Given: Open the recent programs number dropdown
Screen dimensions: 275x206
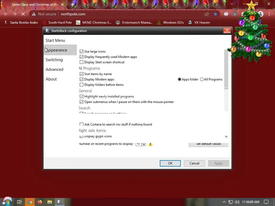Looking at the screenshot, I should click(x=144, y=144).
